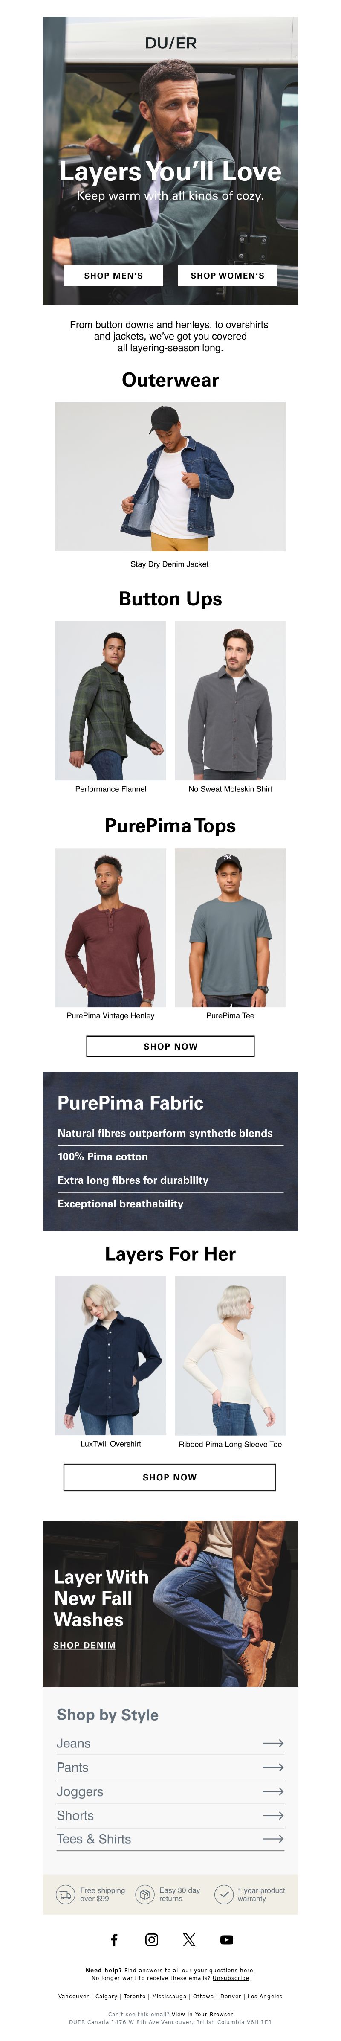The height and width of the screenshot is (2041, 341).
Task: Open the Performance Flannel product image
Action: pos(111,701)
